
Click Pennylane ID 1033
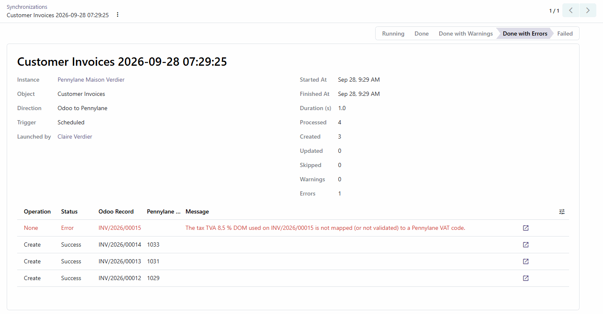153,245
